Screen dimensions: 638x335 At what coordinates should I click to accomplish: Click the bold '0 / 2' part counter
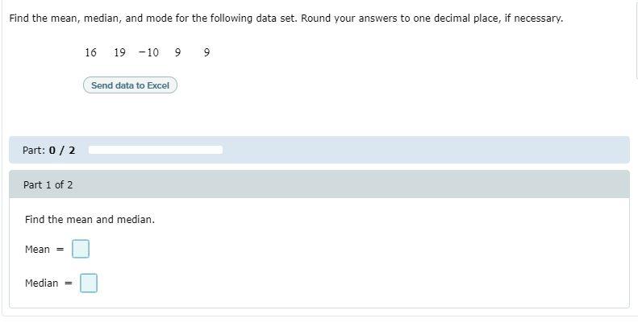pyautogui.click(x=62, y=151)
